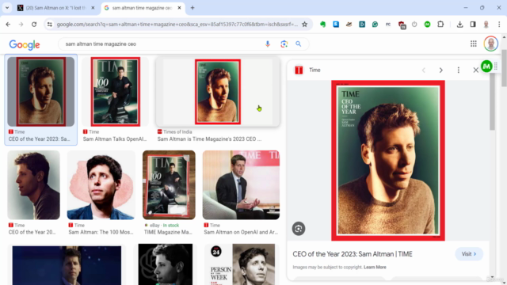Open the profile portrait CEO of the Year thumbnail
Screen dimensions: 507x285
pyautogui.click(x=33, y=184)
